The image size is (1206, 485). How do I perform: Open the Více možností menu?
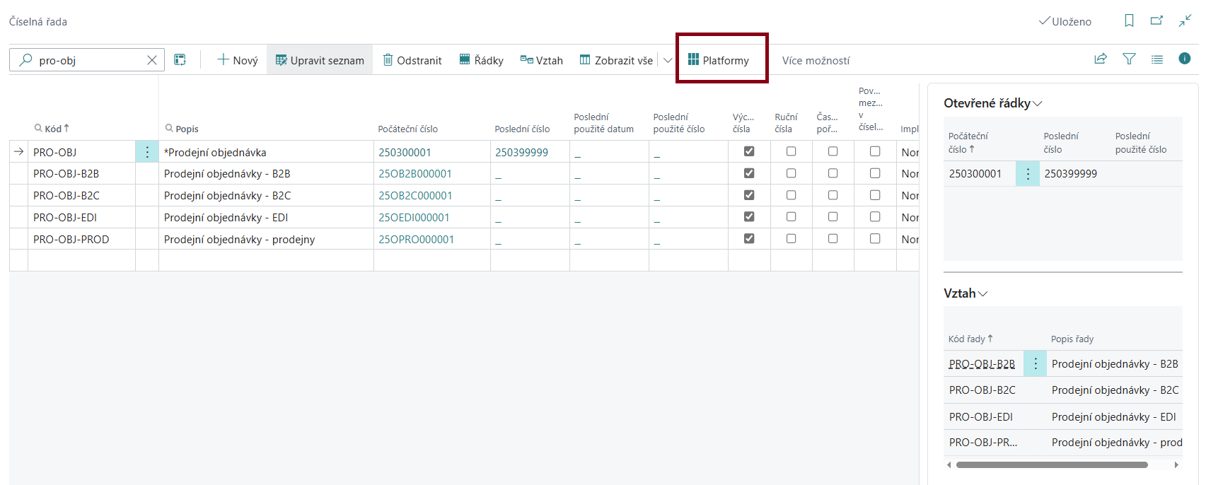tap(816, 61)
